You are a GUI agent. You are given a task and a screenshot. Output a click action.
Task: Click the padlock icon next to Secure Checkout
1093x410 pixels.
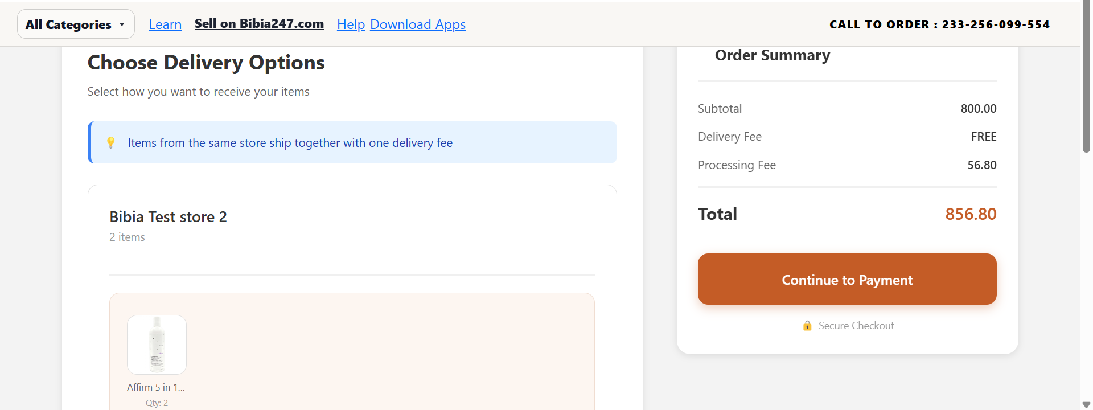[x=808, y=326]
